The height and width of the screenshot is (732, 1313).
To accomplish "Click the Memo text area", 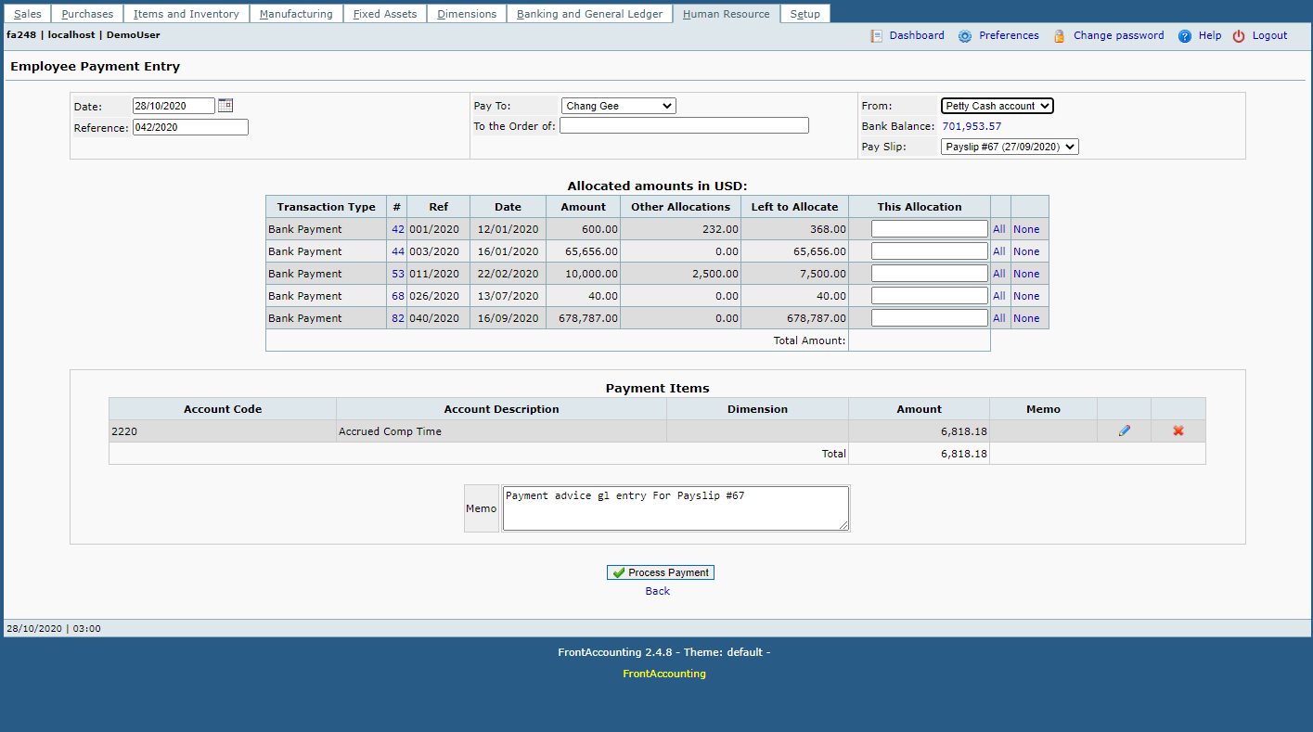I will (x=676, y=508).
